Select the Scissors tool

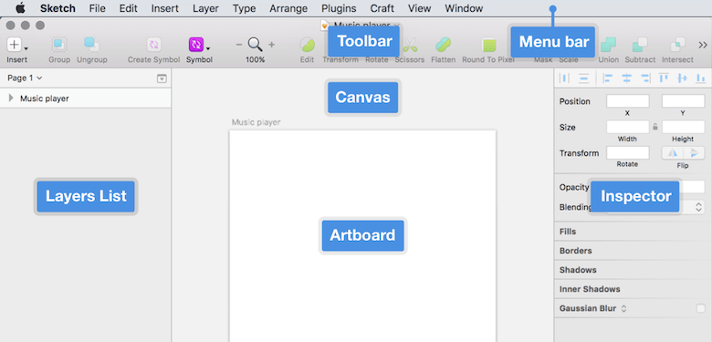410,45
